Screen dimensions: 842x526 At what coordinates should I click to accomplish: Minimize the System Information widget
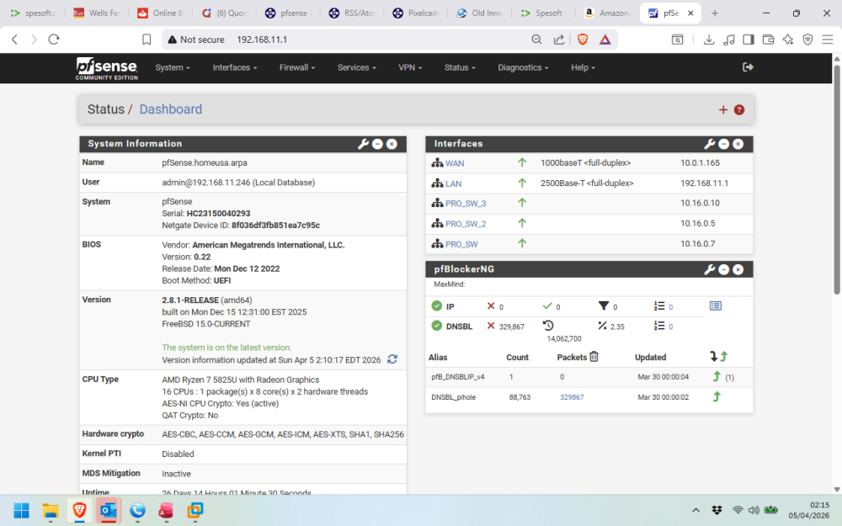pos(377,144)
